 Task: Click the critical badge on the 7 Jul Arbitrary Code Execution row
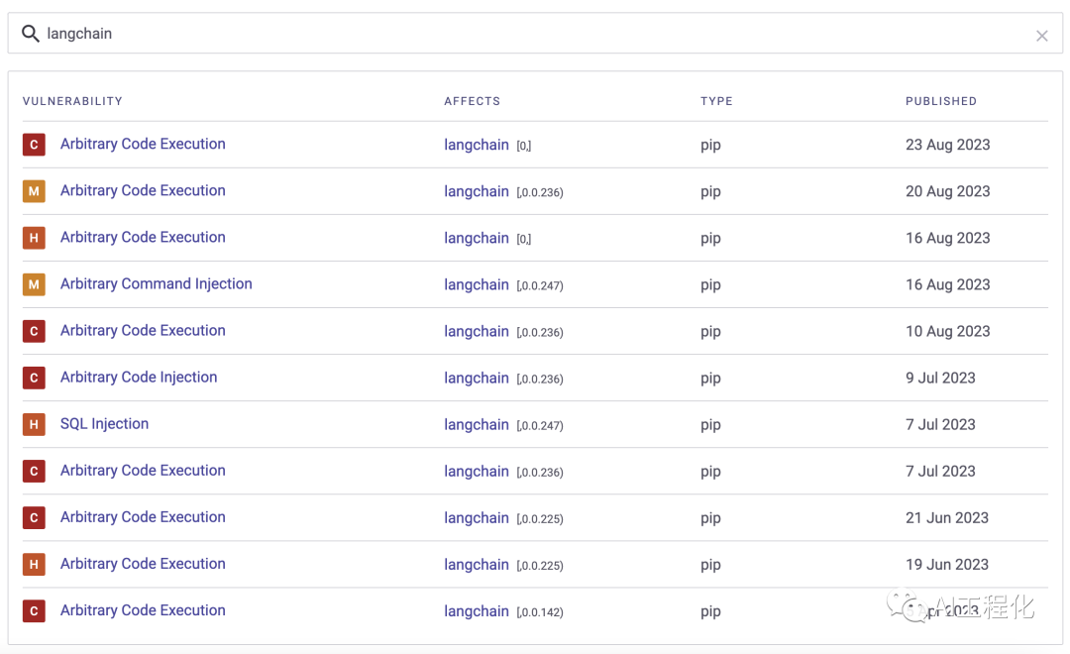click(x=34, y=471)
